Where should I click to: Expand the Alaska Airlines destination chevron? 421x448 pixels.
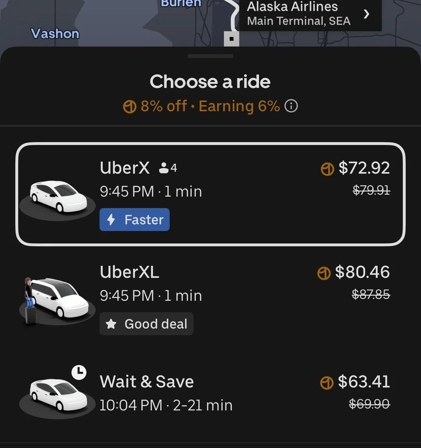[366, 14]
